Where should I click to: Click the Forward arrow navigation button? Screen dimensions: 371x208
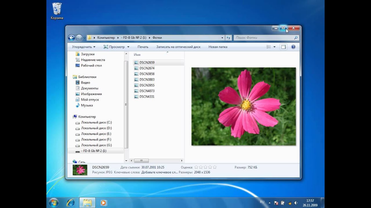pos(79,38)
